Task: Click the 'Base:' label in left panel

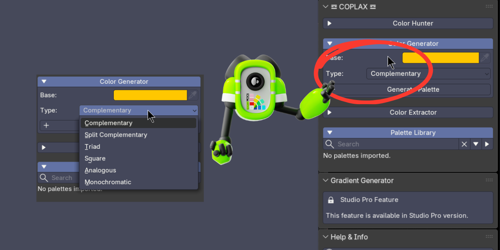Action: (x=48, y=95)
